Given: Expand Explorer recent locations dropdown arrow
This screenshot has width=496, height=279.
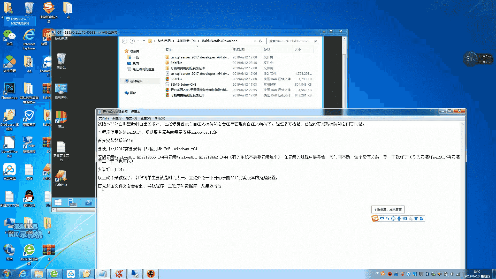Looking at the screenshot, I should pos(138,41).
